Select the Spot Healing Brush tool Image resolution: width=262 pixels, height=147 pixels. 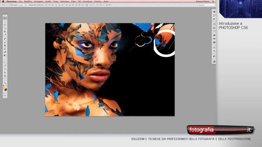click(5, 38)
